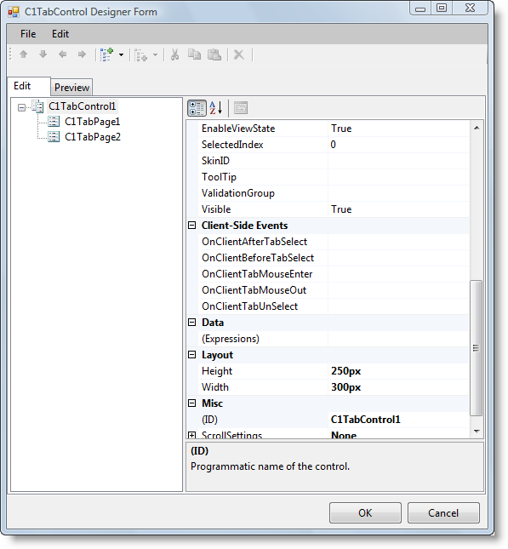Click the Visible property label
This screenshot has width=508, height=549.
point(216,209)
